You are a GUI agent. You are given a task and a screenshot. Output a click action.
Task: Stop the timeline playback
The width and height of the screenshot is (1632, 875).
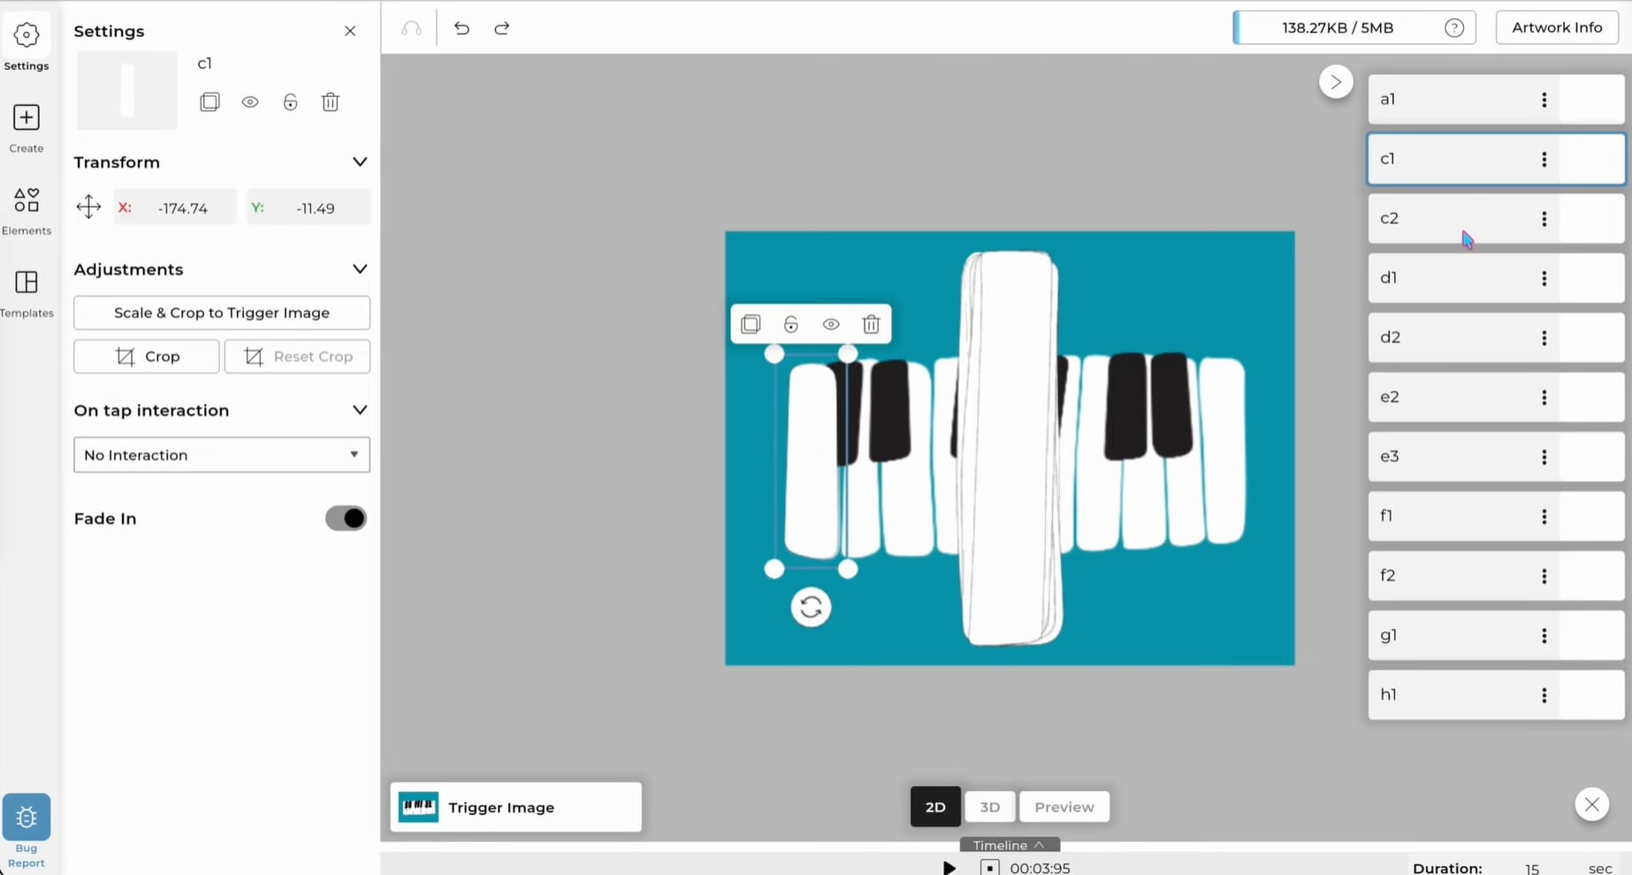click(990, 868)
